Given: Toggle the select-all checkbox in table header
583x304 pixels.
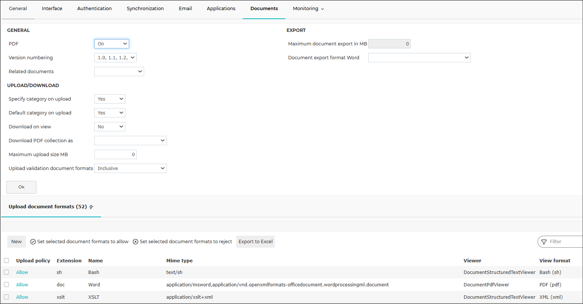Looking at the screenshot, I should click(6, 260).
